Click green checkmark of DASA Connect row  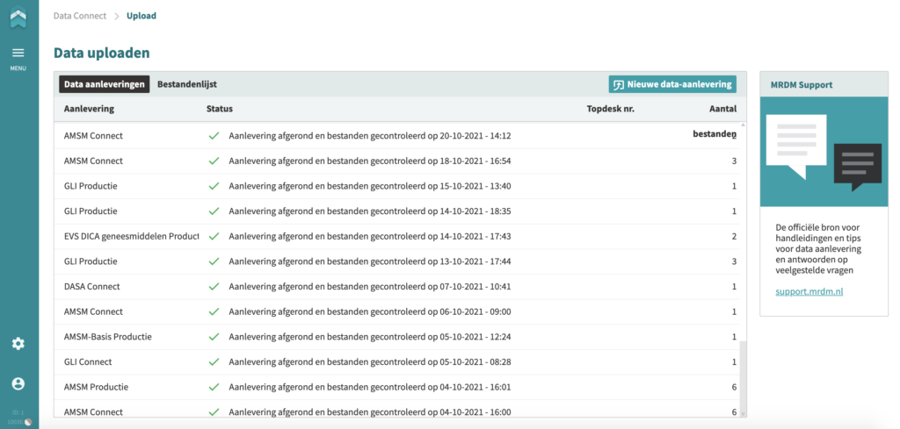coord(214,287)
